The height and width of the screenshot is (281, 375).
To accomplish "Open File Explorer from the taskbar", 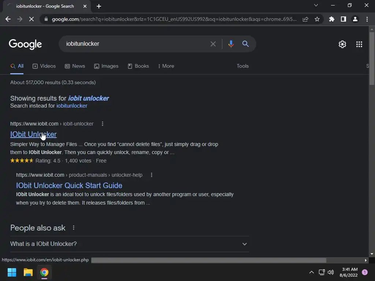I will pos(28,272).
